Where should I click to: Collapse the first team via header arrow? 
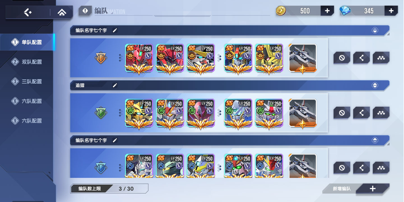point(375,30)
